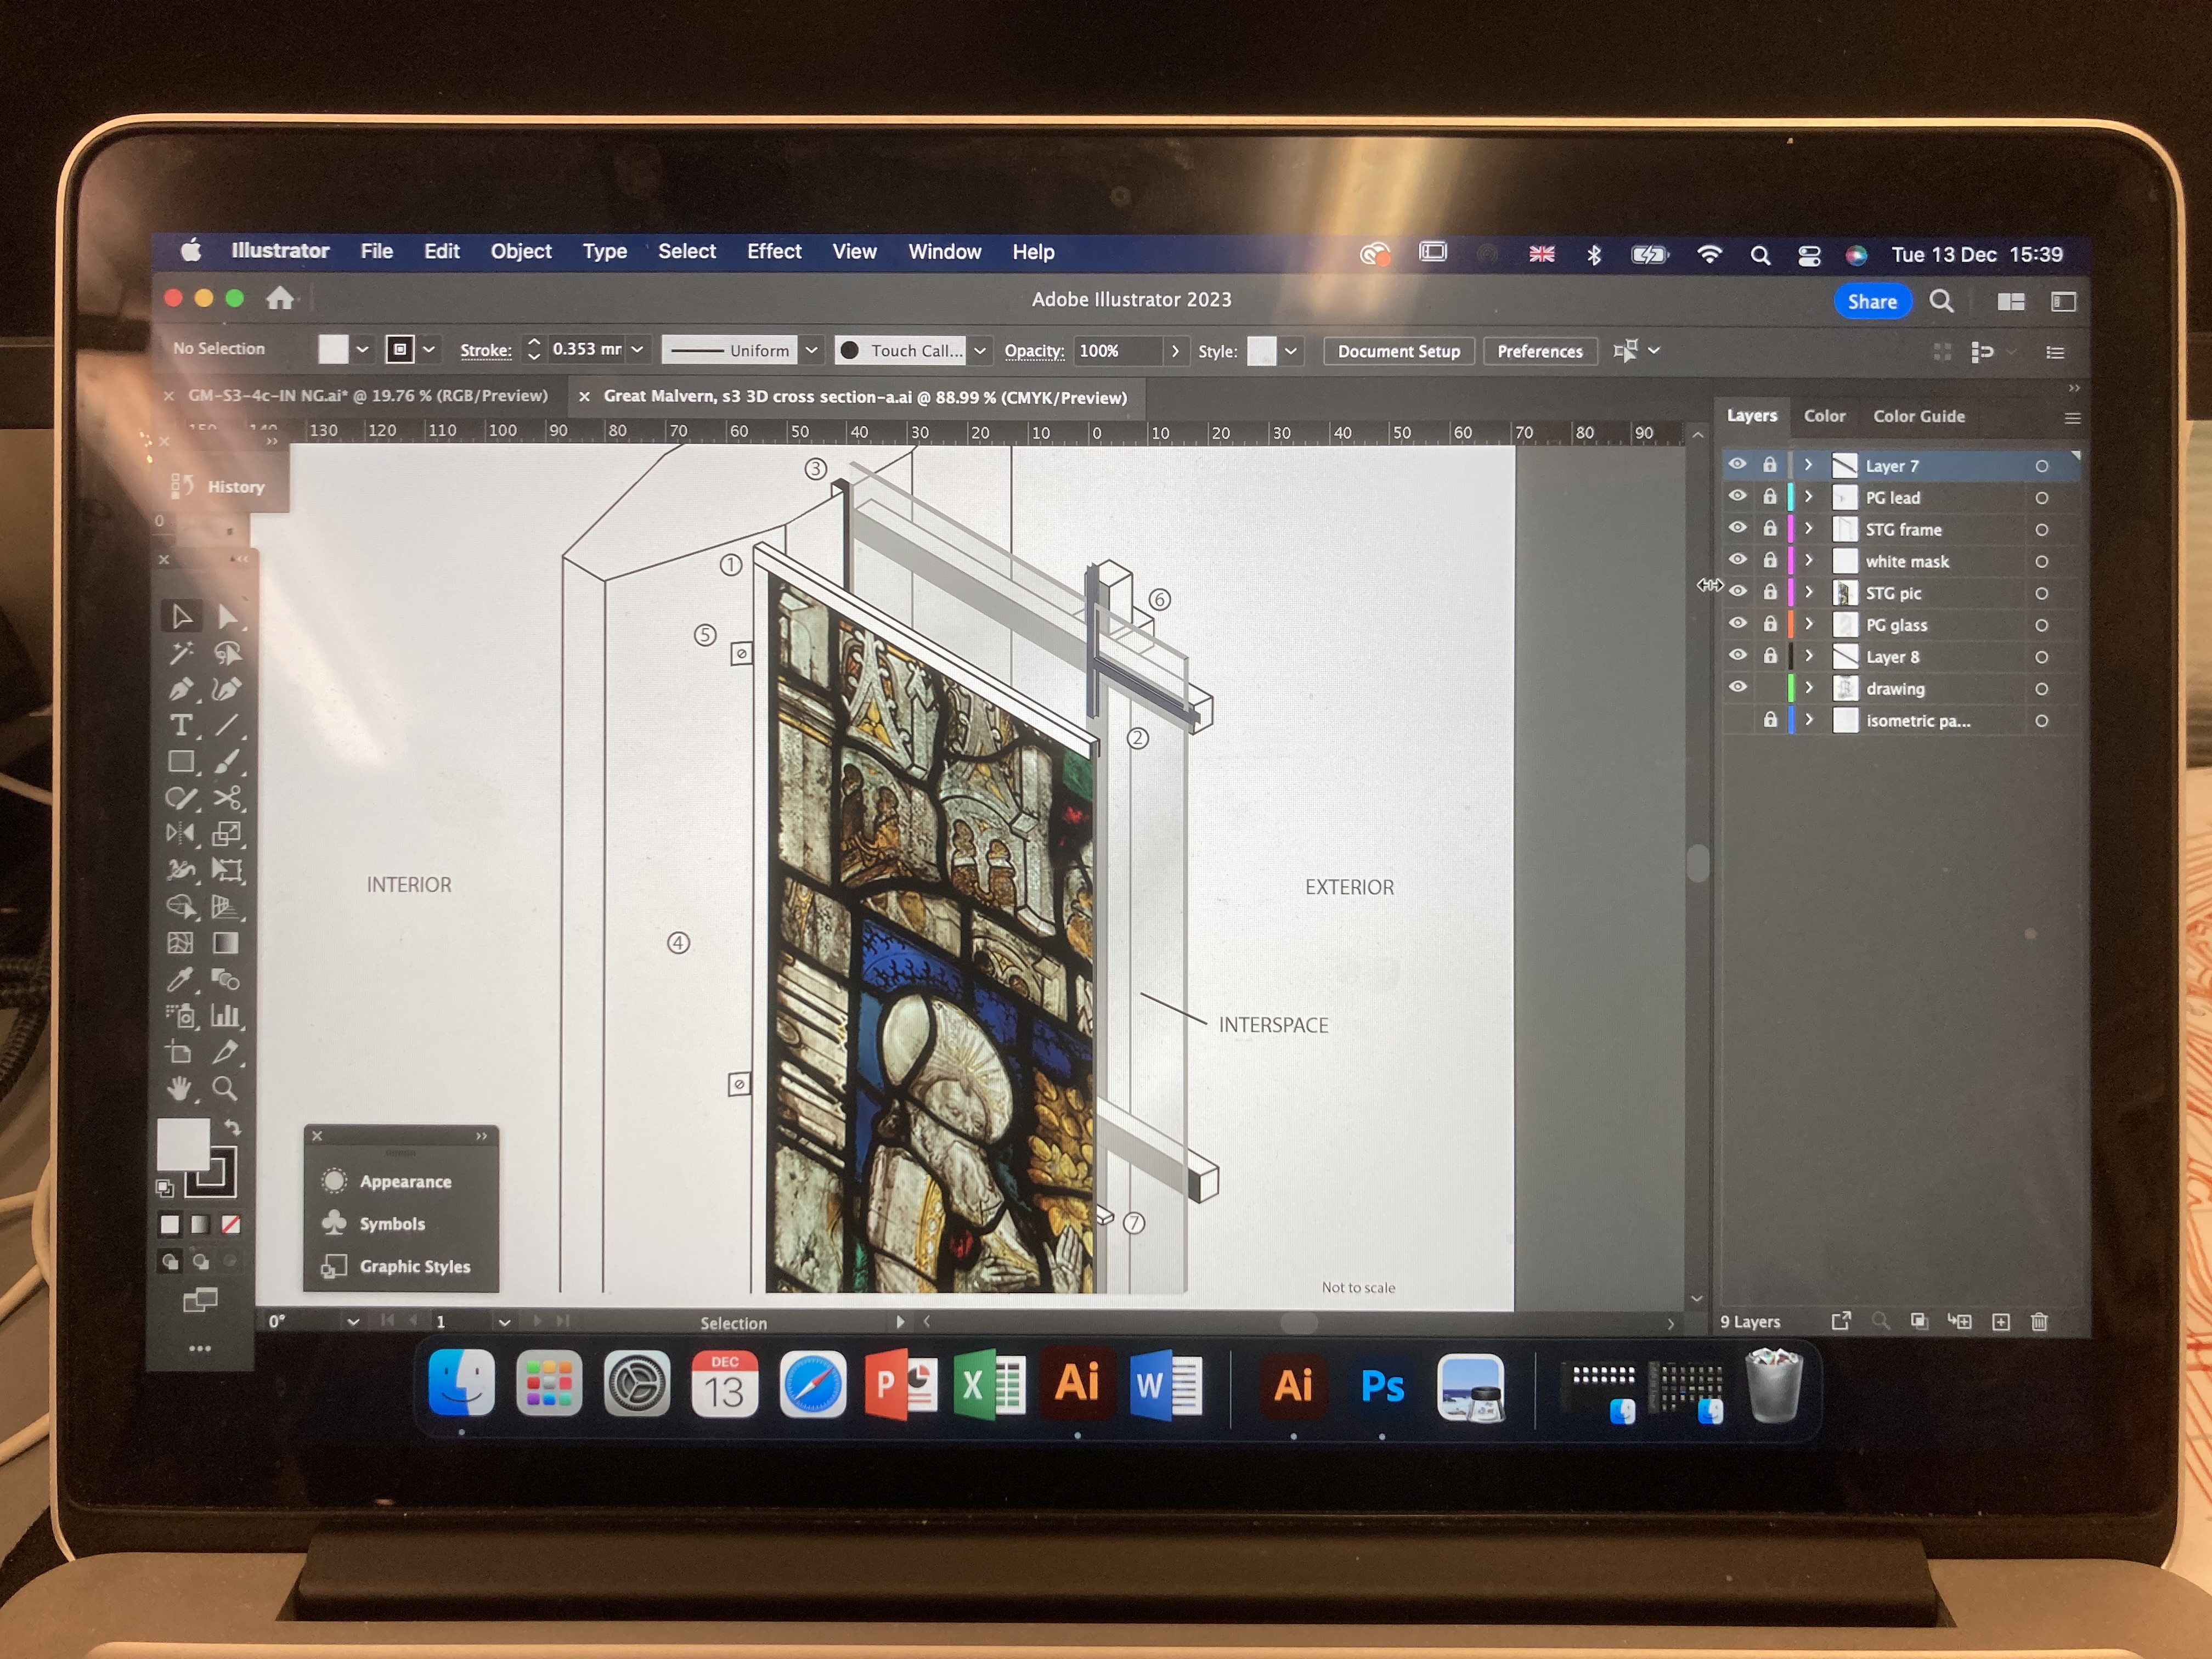Image resolution: width=2212 pixels, height=1659 pixels.
Task: Select the Magic Wand tool
Action: (x=181, y=653)
